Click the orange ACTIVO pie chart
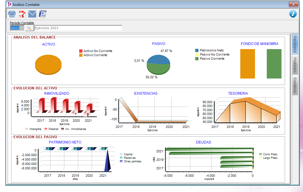This screenshot has width=303, height=192. (48, 65)
